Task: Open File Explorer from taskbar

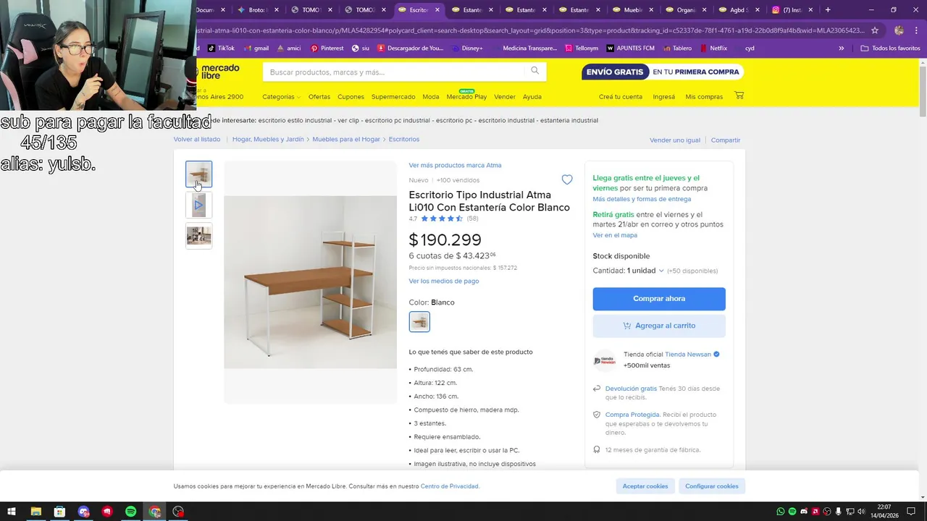Action: 35,512
